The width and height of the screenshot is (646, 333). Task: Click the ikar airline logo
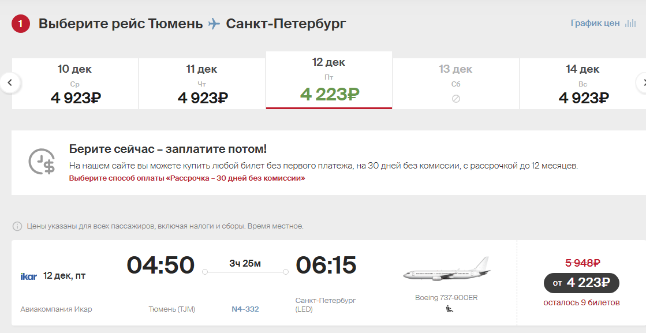click(x=28, y=276)
